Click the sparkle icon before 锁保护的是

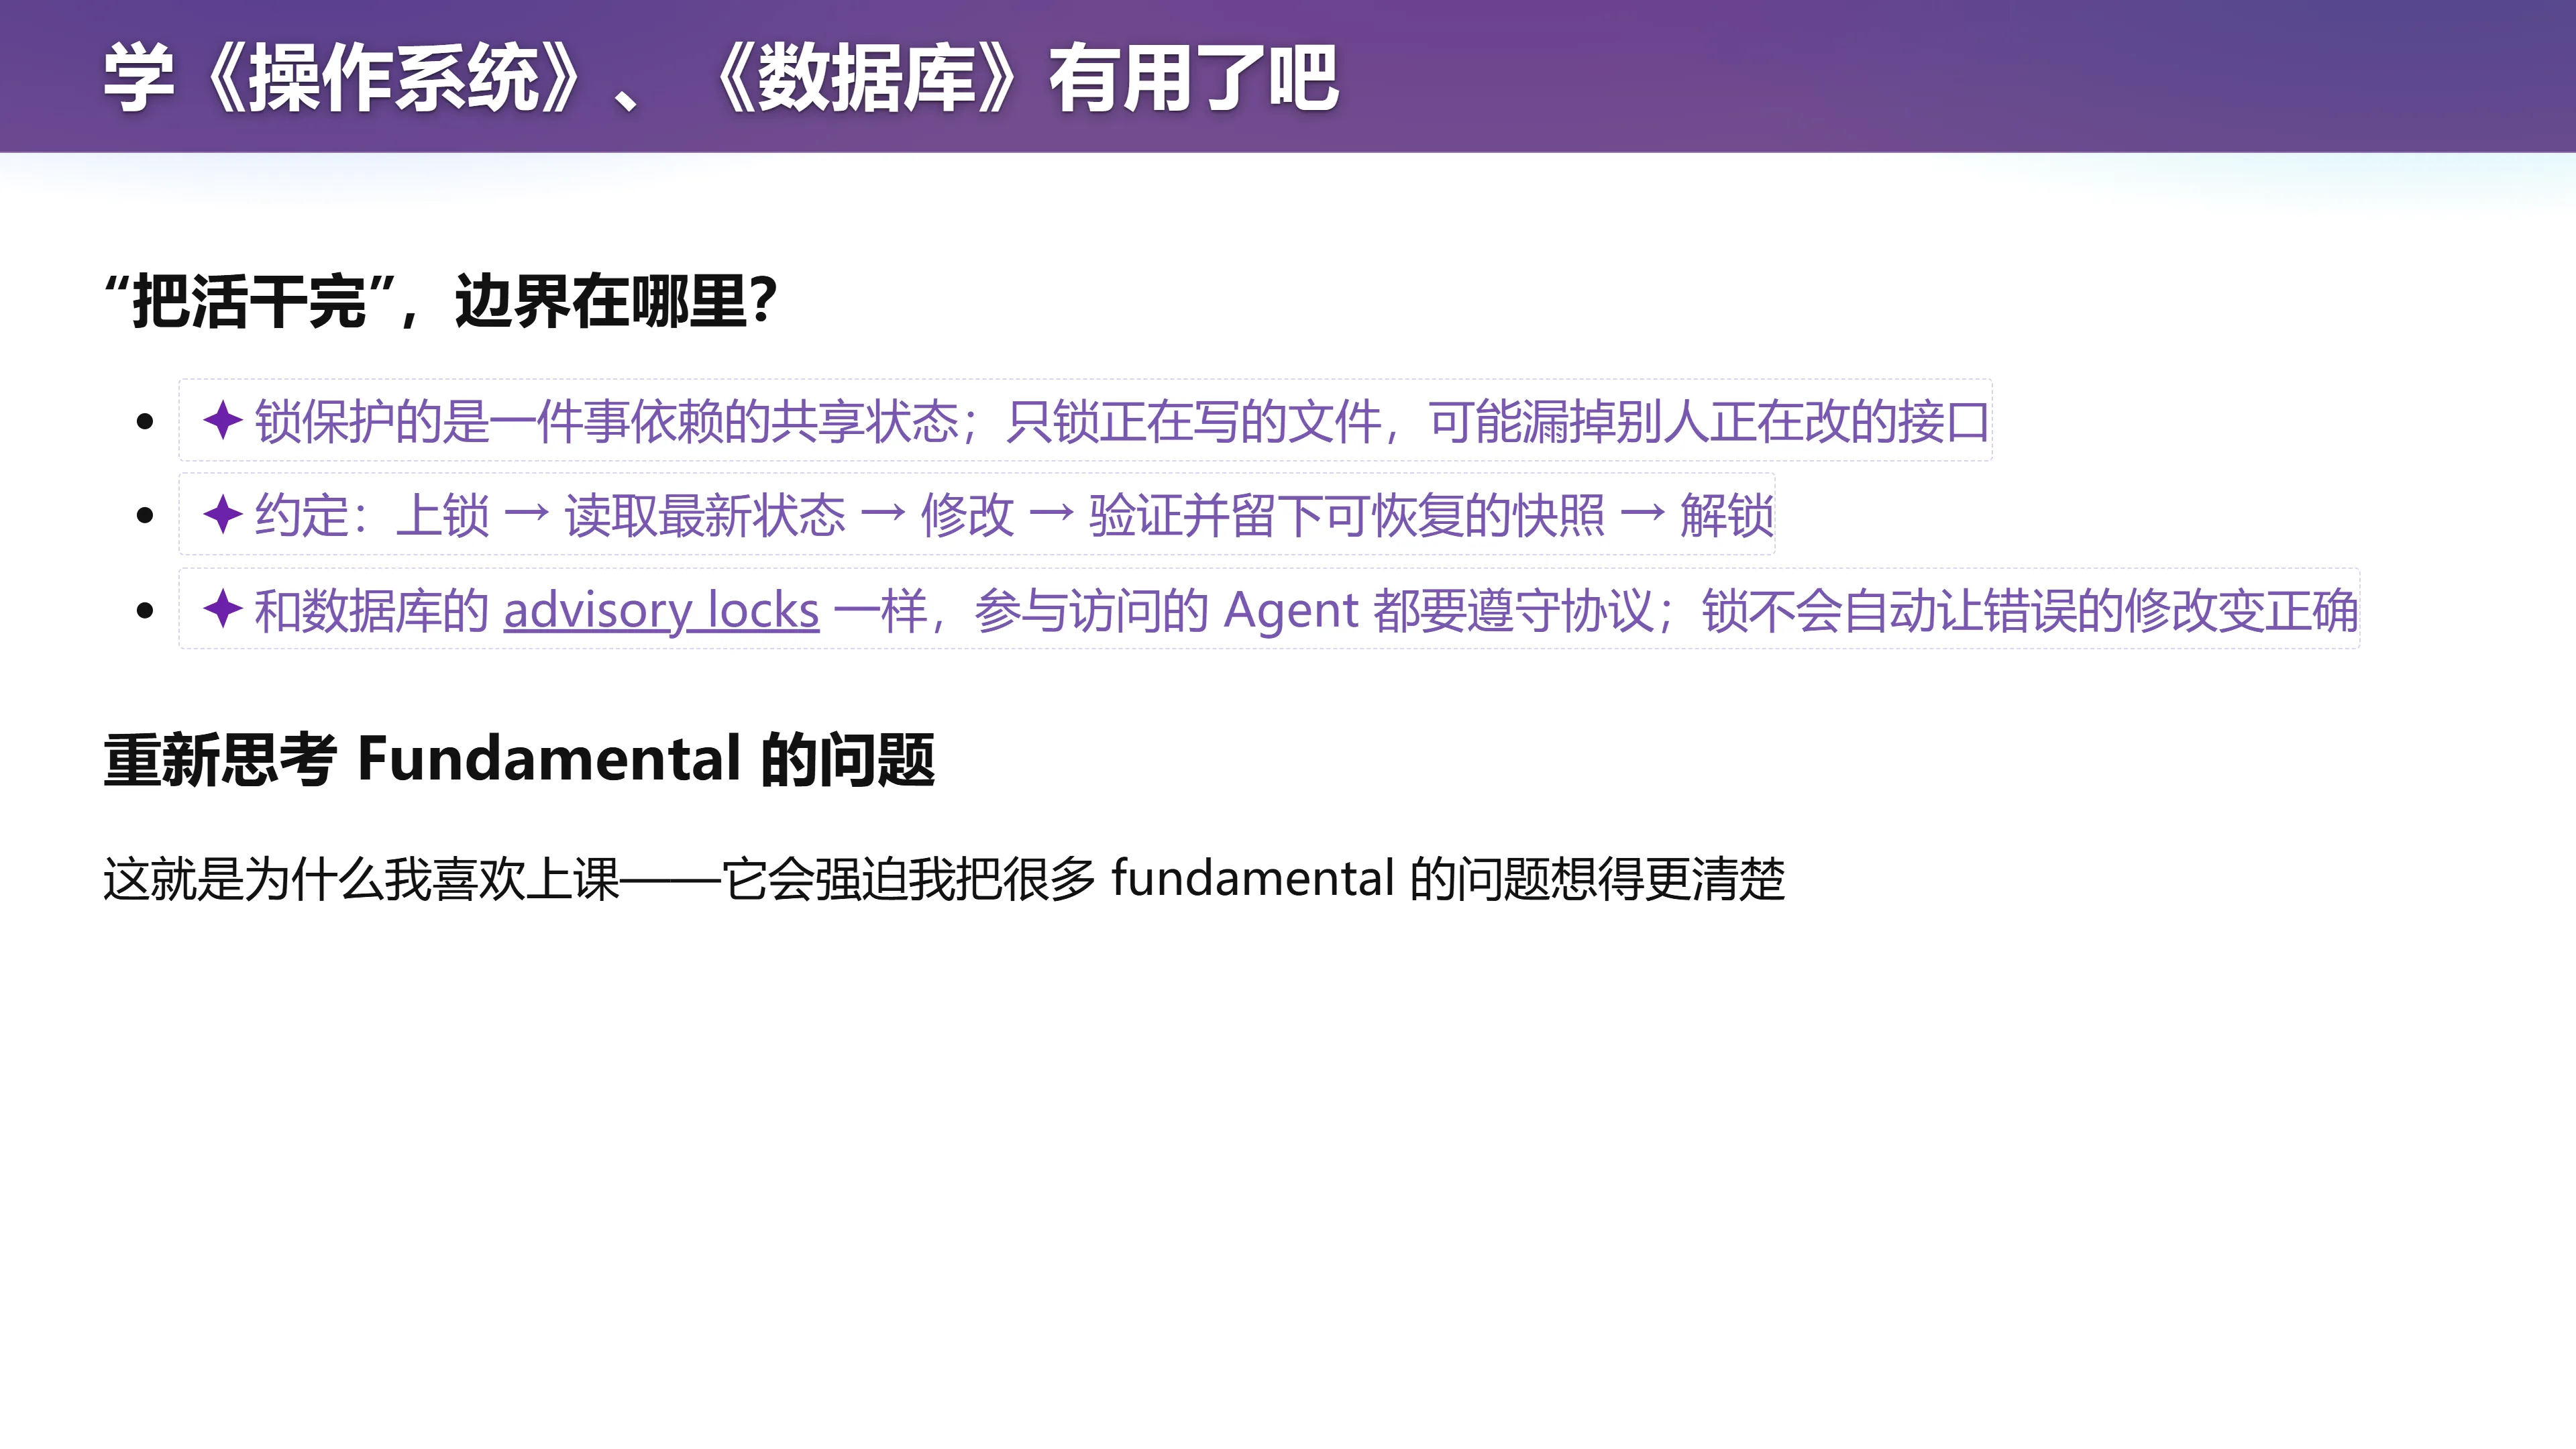coord(223,420)
